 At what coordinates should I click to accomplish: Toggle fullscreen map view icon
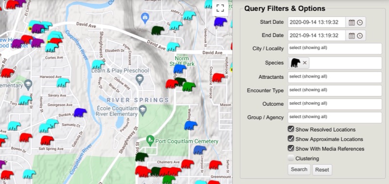[220, 8]
